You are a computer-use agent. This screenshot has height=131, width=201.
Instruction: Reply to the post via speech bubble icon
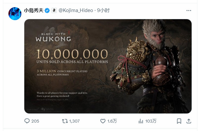pyautogui.click(x=27, y=121)
